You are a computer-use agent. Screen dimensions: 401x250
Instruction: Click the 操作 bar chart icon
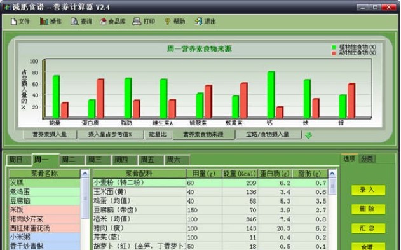(44, 22)
